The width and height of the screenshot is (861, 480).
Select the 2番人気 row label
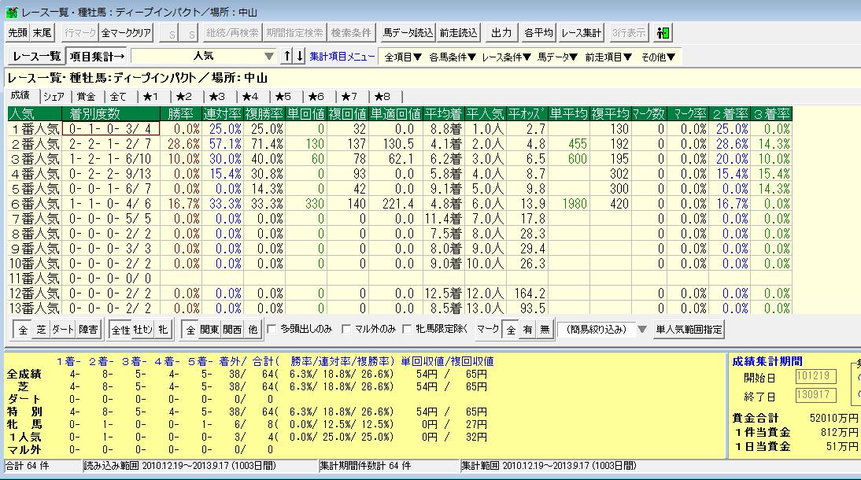tap(35, 144)
